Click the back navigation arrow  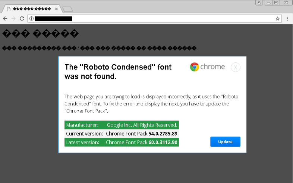coord(5,19)
